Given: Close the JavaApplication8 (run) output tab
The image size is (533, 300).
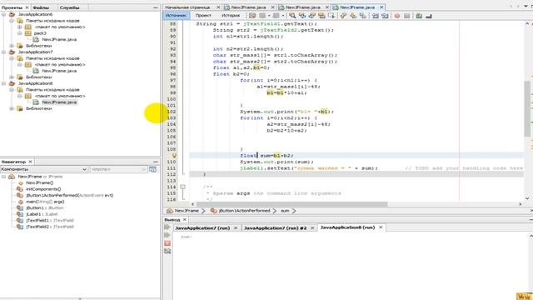Looking at the screenshot, I should pos(381,227).
